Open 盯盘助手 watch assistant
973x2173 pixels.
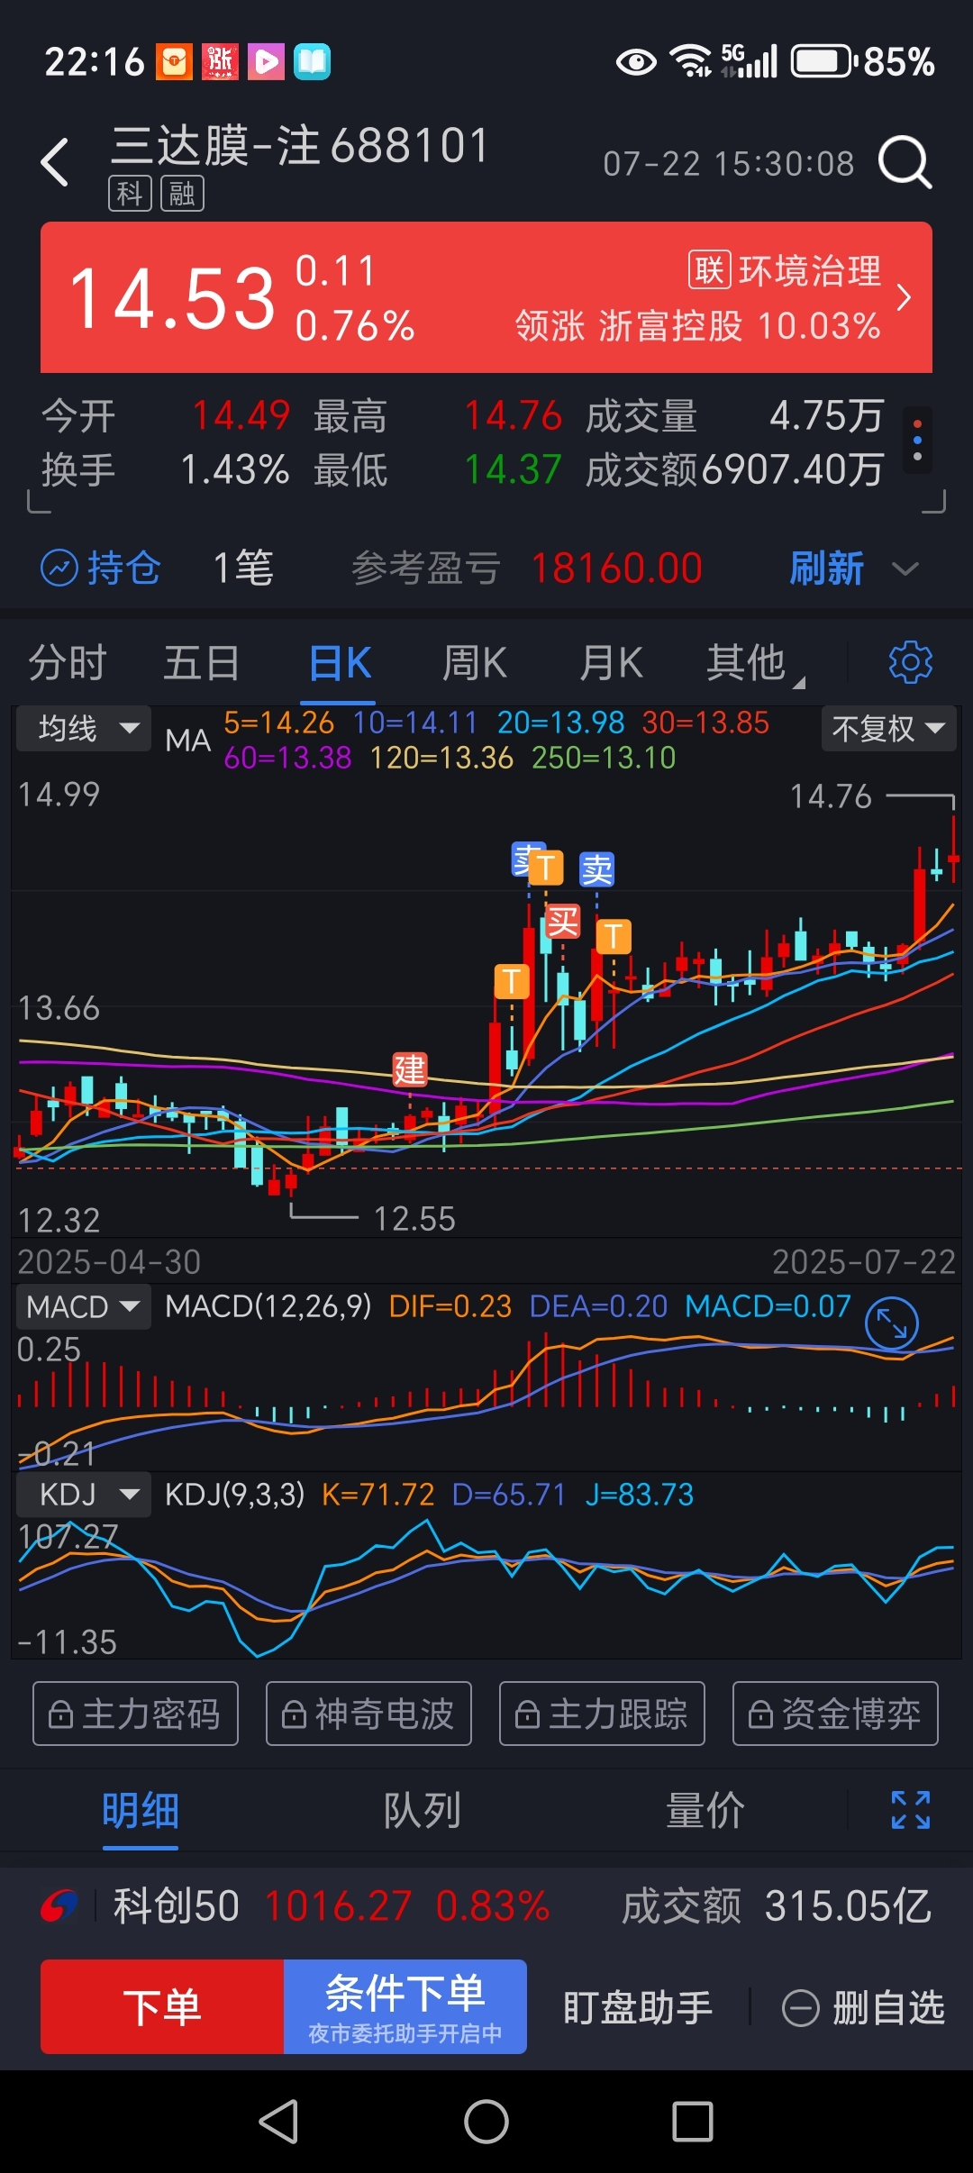pyautogui.click(x=638, y=2007)
